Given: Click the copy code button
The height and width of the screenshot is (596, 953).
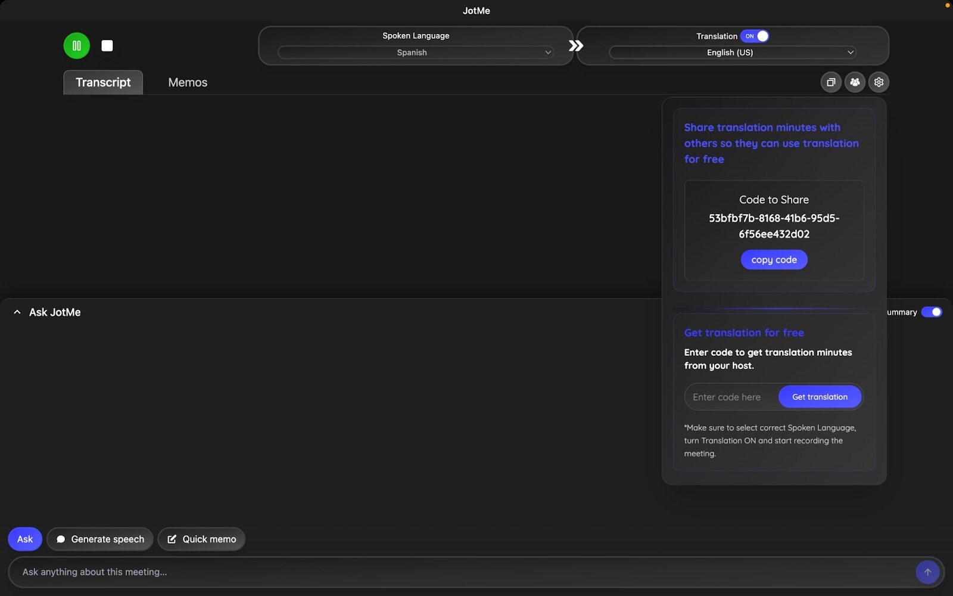Looking at the screenshot, I should (774, 260).
